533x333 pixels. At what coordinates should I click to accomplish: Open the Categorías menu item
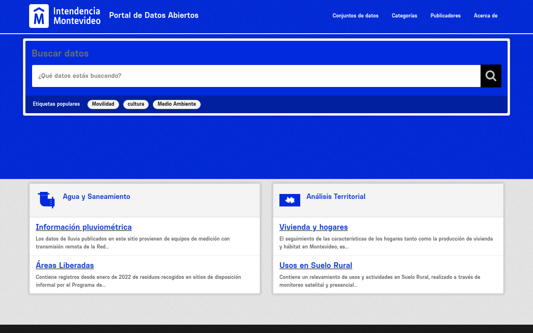click(404, 16)
